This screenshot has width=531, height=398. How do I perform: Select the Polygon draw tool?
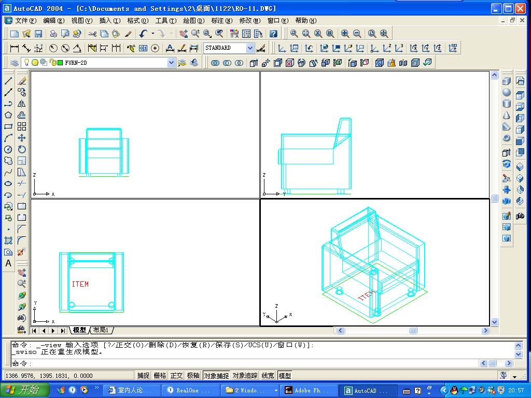pyautogui.click(x=8, y=115)
